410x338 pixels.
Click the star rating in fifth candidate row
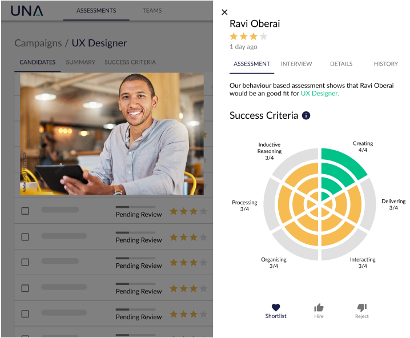tap(188, 313)
